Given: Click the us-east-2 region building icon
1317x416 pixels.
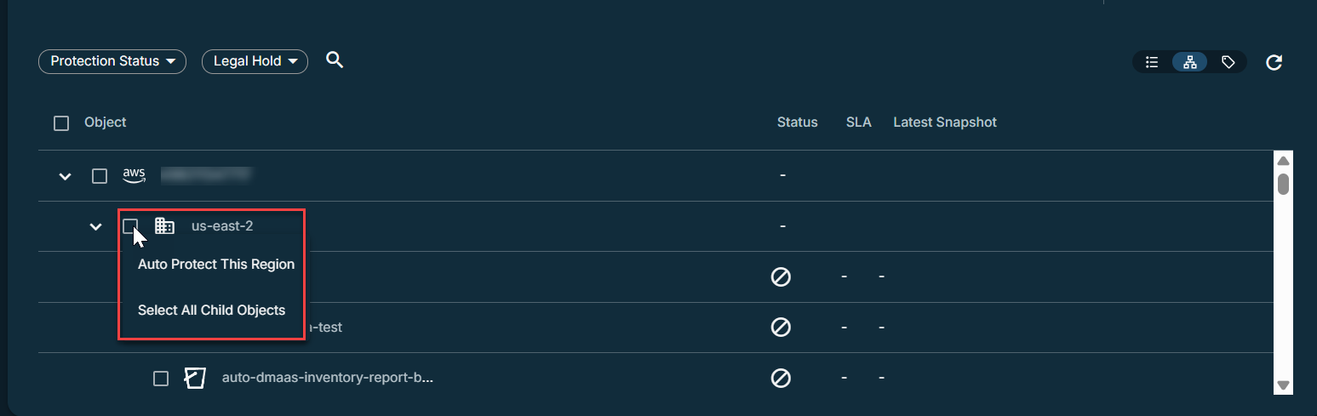Looking at the screenshot, I should [164, 226].
